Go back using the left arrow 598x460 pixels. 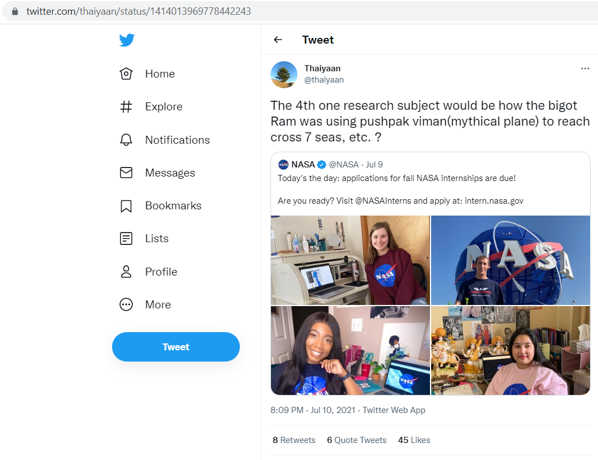click(278, 40)
